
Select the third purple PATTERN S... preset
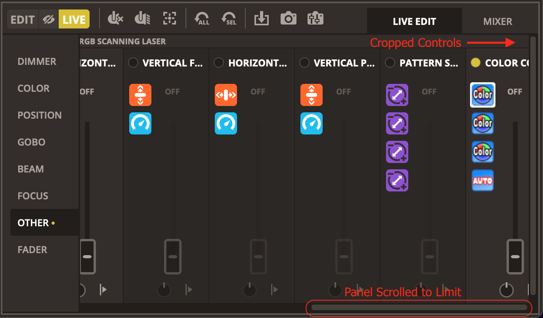397,152
